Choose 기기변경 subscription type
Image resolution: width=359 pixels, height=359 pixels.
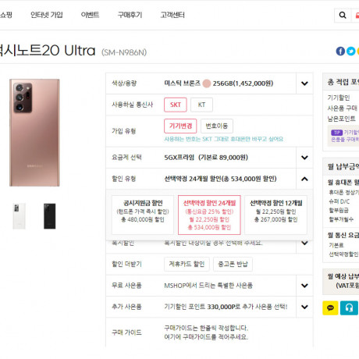(180, 126)
